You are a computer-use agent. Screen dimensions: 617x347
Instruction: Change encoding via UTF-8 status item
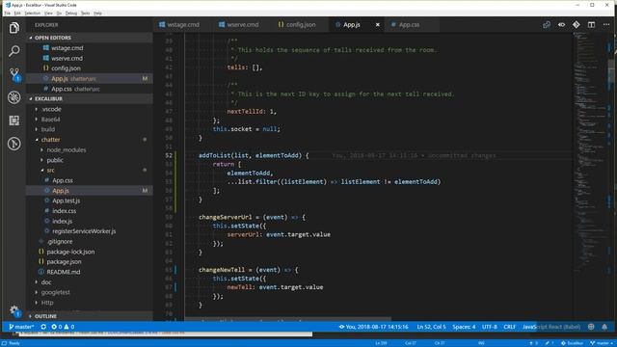pyautogui.click(x=490, y=327)
